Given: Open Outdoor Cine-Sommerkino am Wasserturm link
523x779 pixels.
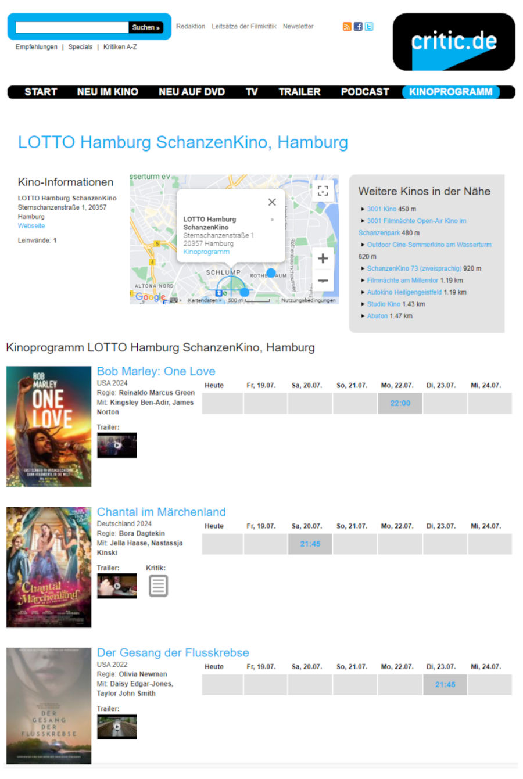Looking at the screenshot, I should (x=429, y=245).
